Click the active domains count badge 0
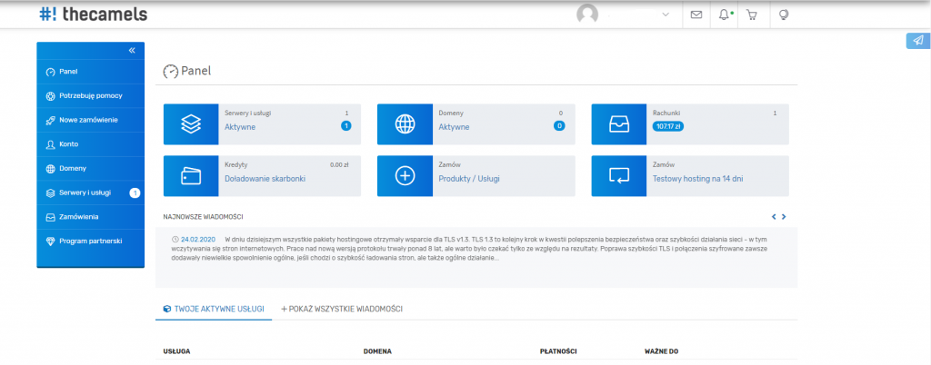Screen dimensions: 931x365 click(559, 125)
